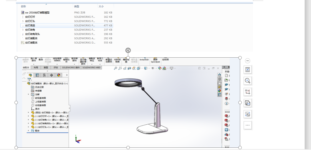Image resolution: width=311 pixels, height=150 pixels.
Task: Select the DimXpertManager crosshair tab icon
Action: (x=52, y=75)
